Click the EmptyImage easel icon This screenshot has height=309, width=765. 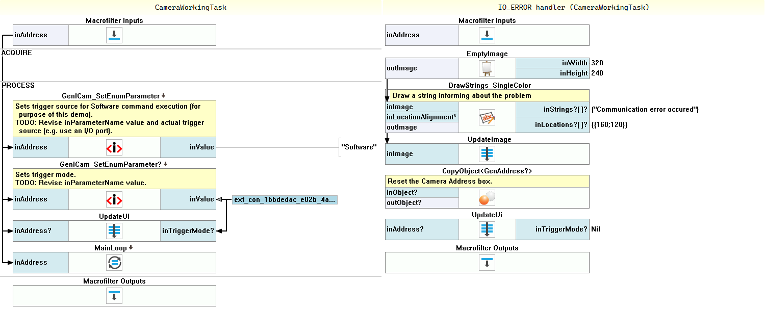tap(487, 68)
